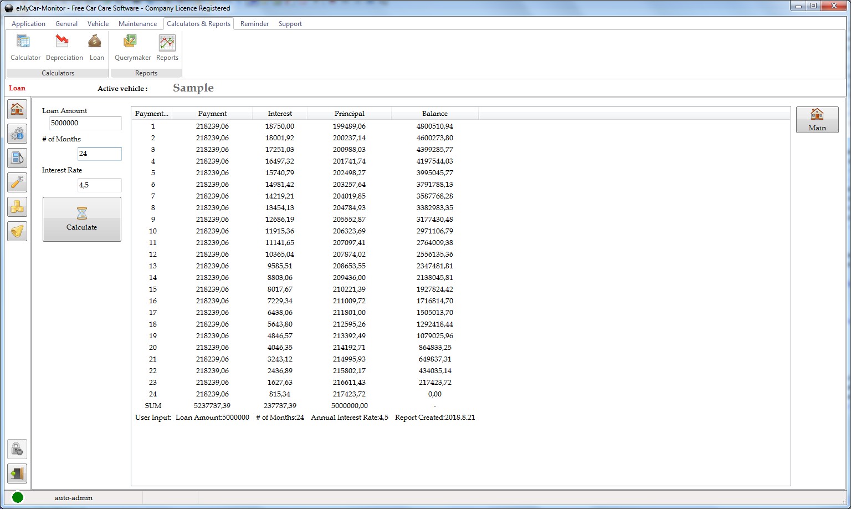Open Reports from the ribbon
This screenshot has width=851, height=509.
pos(167,48)
